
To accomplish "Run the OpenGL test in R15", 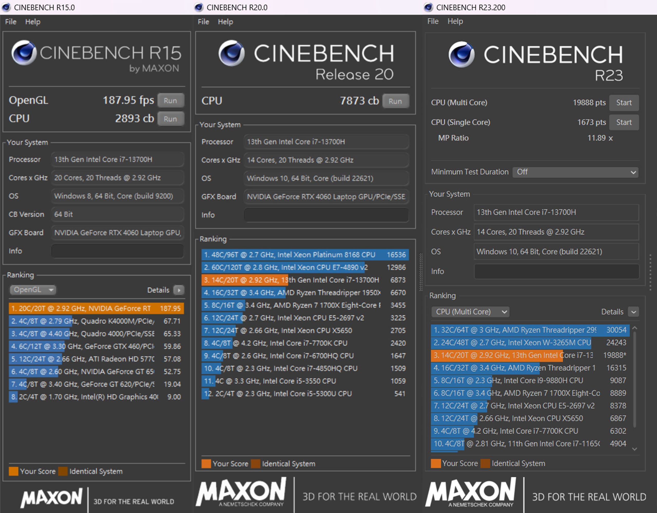I will click(x=171, y=100).
